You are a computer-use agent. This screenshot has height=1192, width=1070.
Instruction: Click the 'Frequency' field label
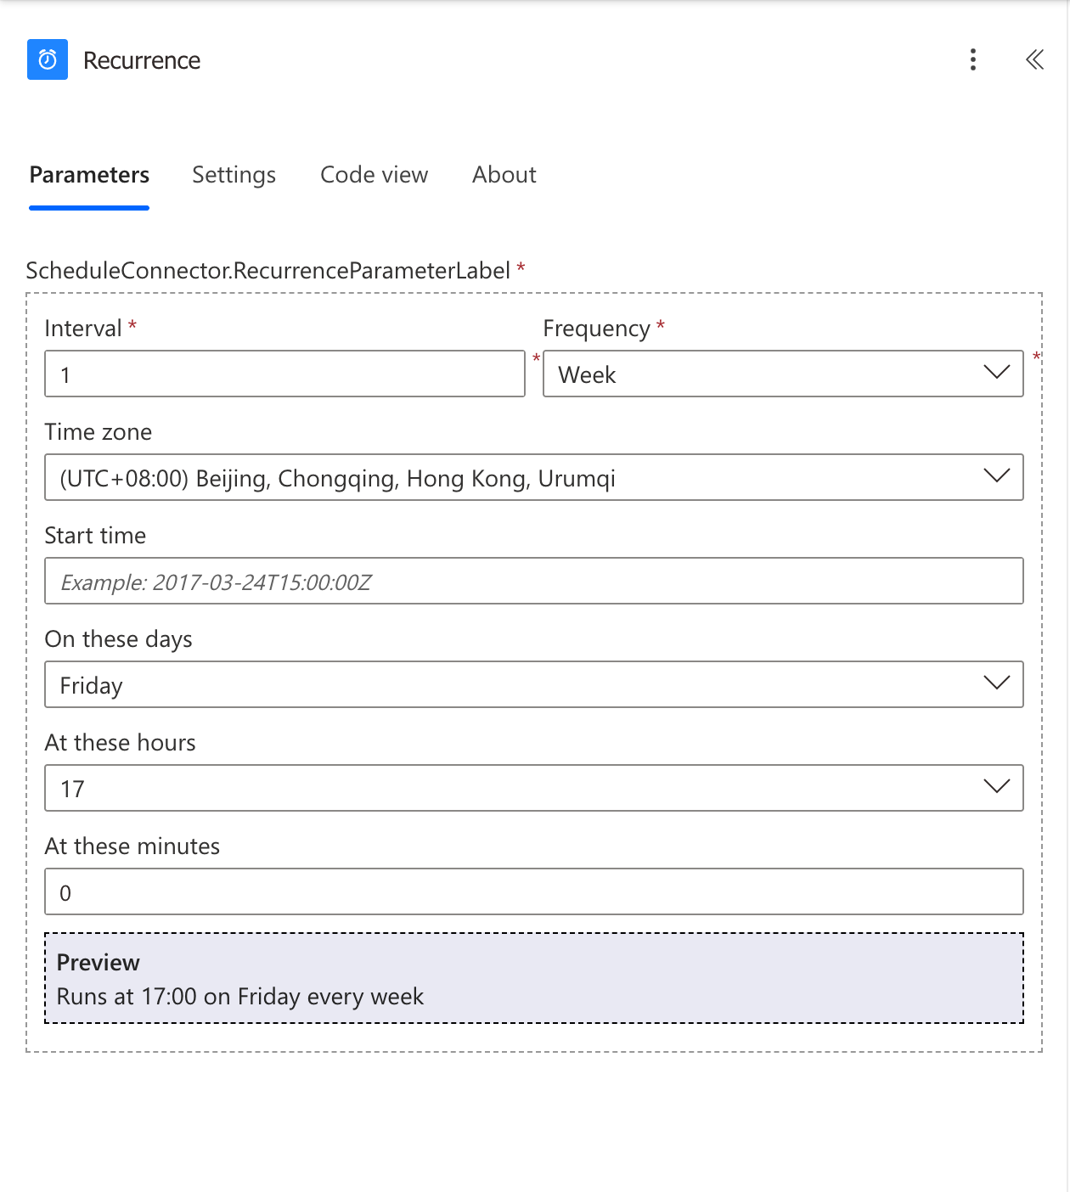[596, 329]
